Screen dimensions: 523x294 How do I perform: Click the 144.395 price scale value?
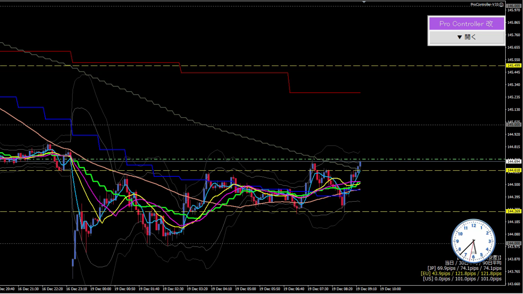(513, 197)
